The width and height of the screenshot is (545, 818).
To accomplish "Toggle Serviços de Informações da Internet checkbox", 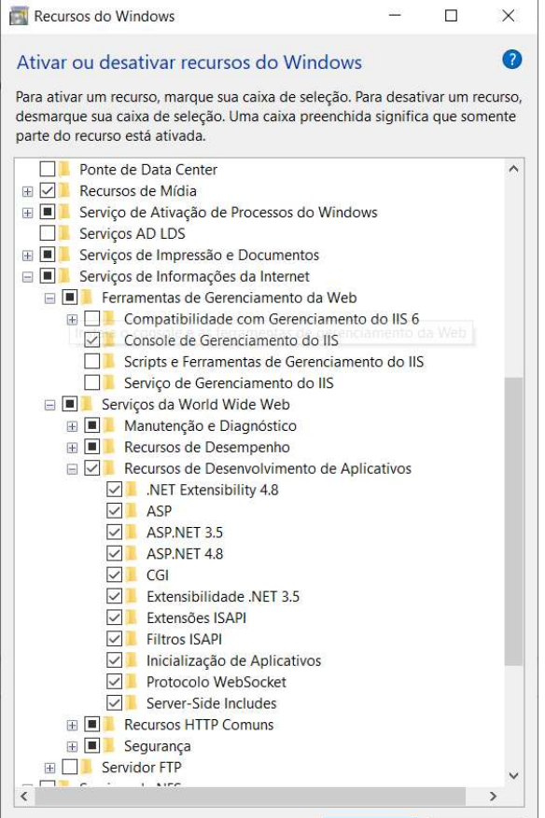I will (x=48, y=276).
